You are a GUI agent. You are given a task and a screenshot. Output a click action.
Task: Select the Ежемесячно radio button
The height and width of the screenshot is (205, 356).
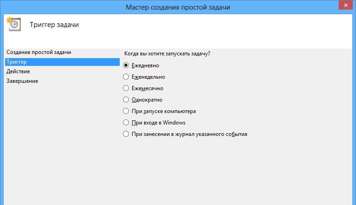tap(126, 88)
